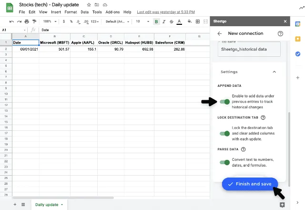The height and width of the screenshot is (210, 305).
Task: Decrease decimal places
Action: [78, 21]
